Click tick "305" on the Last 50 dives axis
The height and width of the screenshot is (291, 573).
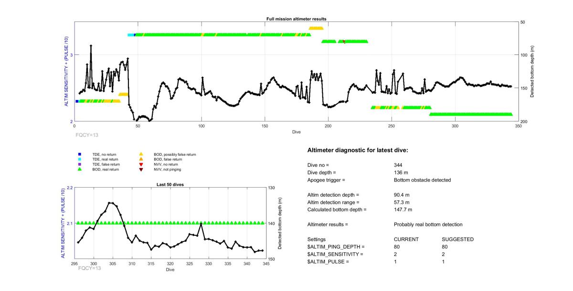coord(113,264)
